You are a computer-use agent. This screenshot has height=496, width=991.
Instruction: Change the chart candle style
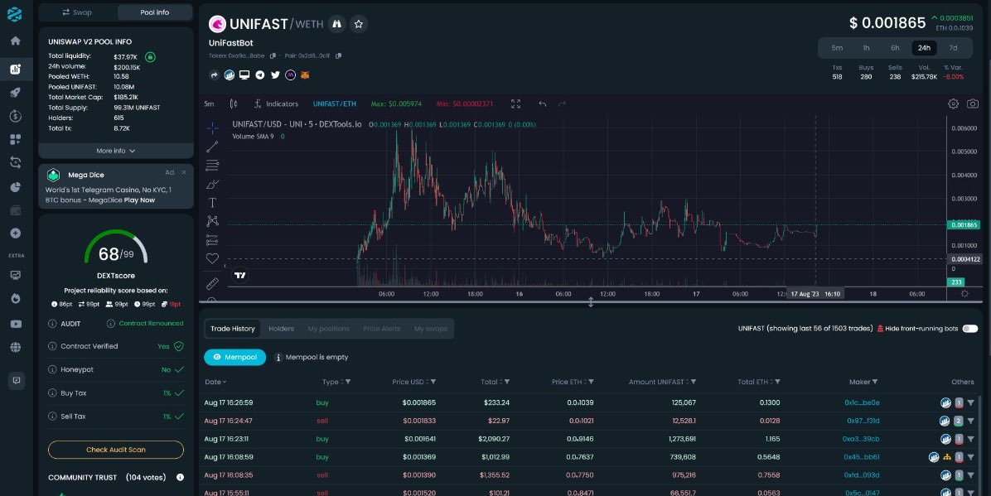(234, 104)
